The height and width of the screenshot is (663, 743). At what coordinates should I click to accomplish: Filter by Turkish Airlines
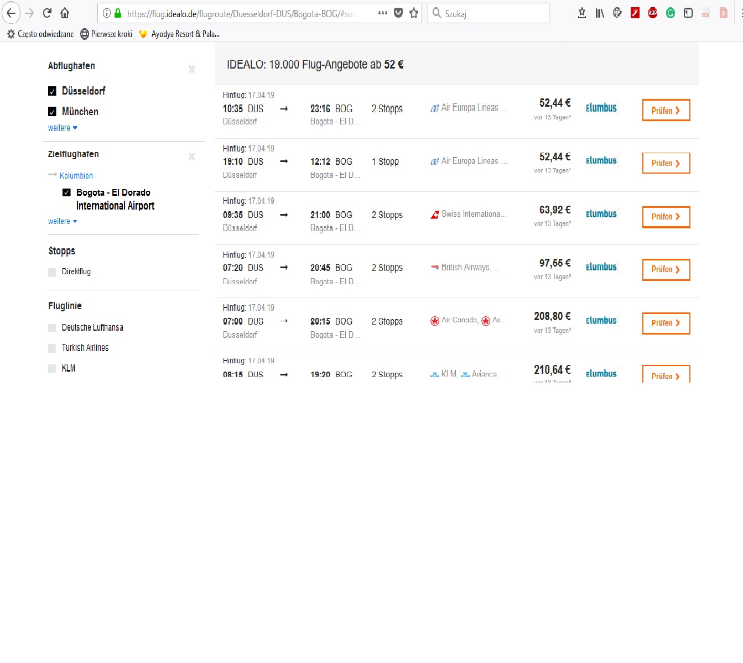point(52,348)
